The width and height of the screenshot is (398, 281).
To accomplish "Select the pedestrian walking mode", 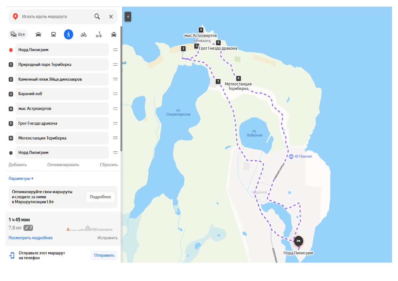I will 68,34.
